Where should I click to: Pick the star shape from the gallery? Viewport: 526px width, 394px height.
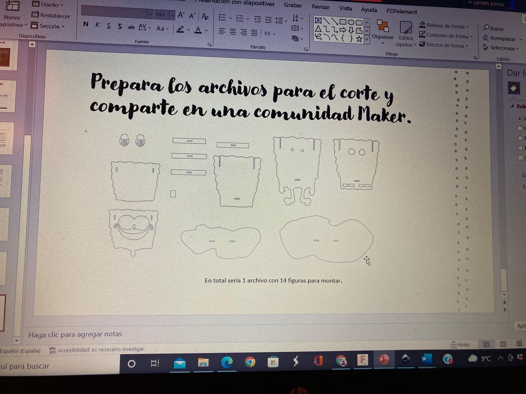click(x=359, y=39)
